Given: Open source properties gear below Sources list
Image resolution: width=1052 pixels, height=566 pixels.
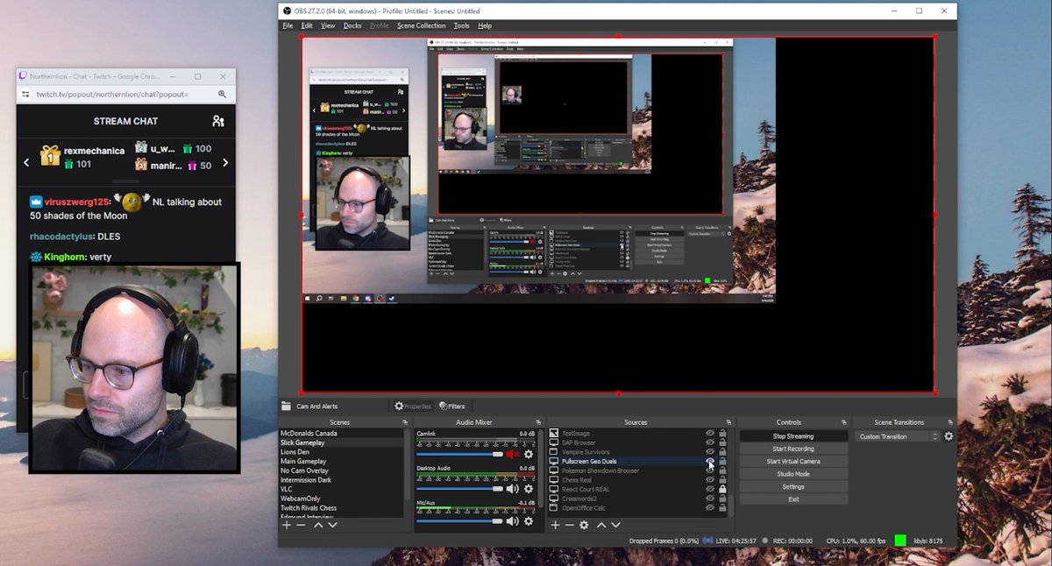Looking at the screenshot, I should (584, 524).
